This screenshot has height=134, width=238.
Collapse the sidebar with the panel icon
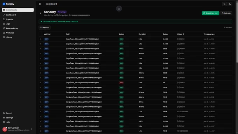(40, 4)
